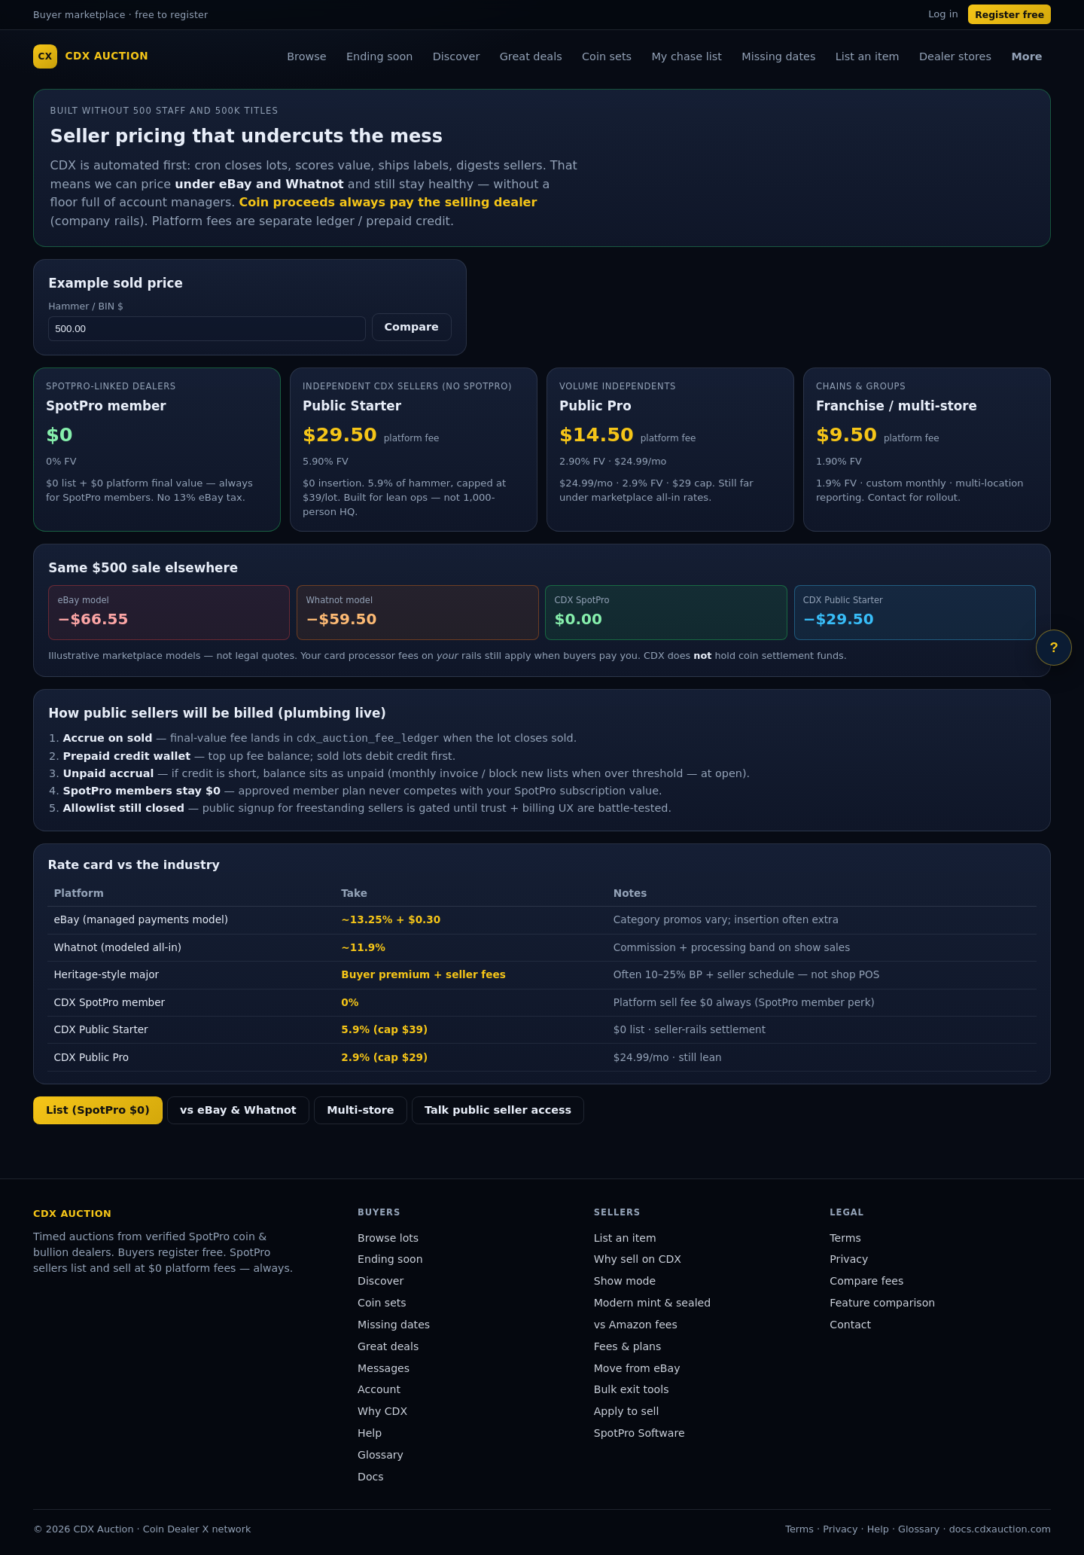1084x1555 pixels.
Task: Open Great deals nav item
Action: pyautogui.click(x=531, y=56)
